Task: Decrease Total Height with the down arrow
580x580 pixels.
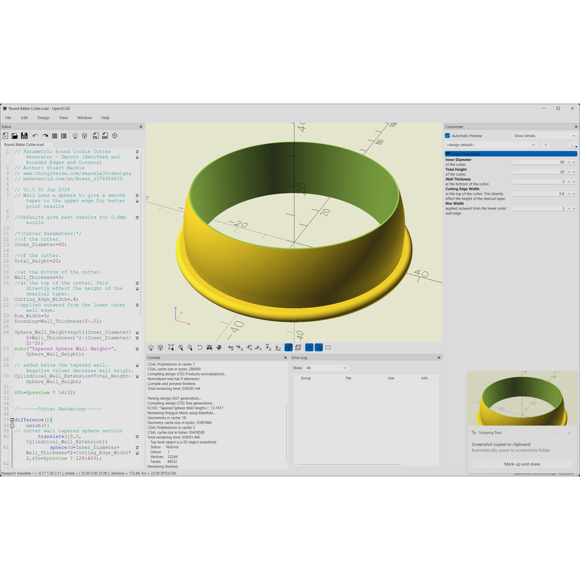Action: pos(574,172)
